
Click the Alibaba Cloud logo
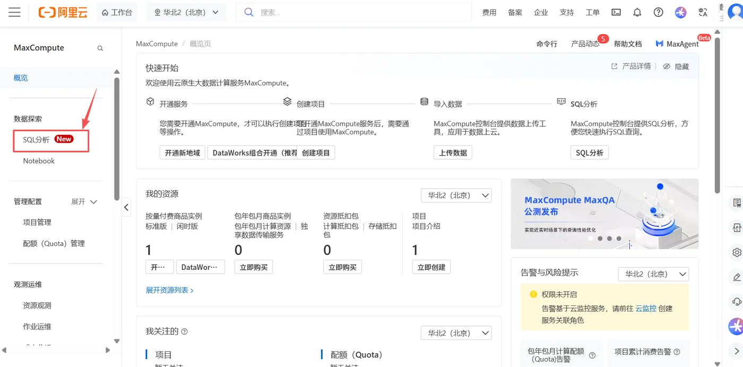tap(63, 12)
